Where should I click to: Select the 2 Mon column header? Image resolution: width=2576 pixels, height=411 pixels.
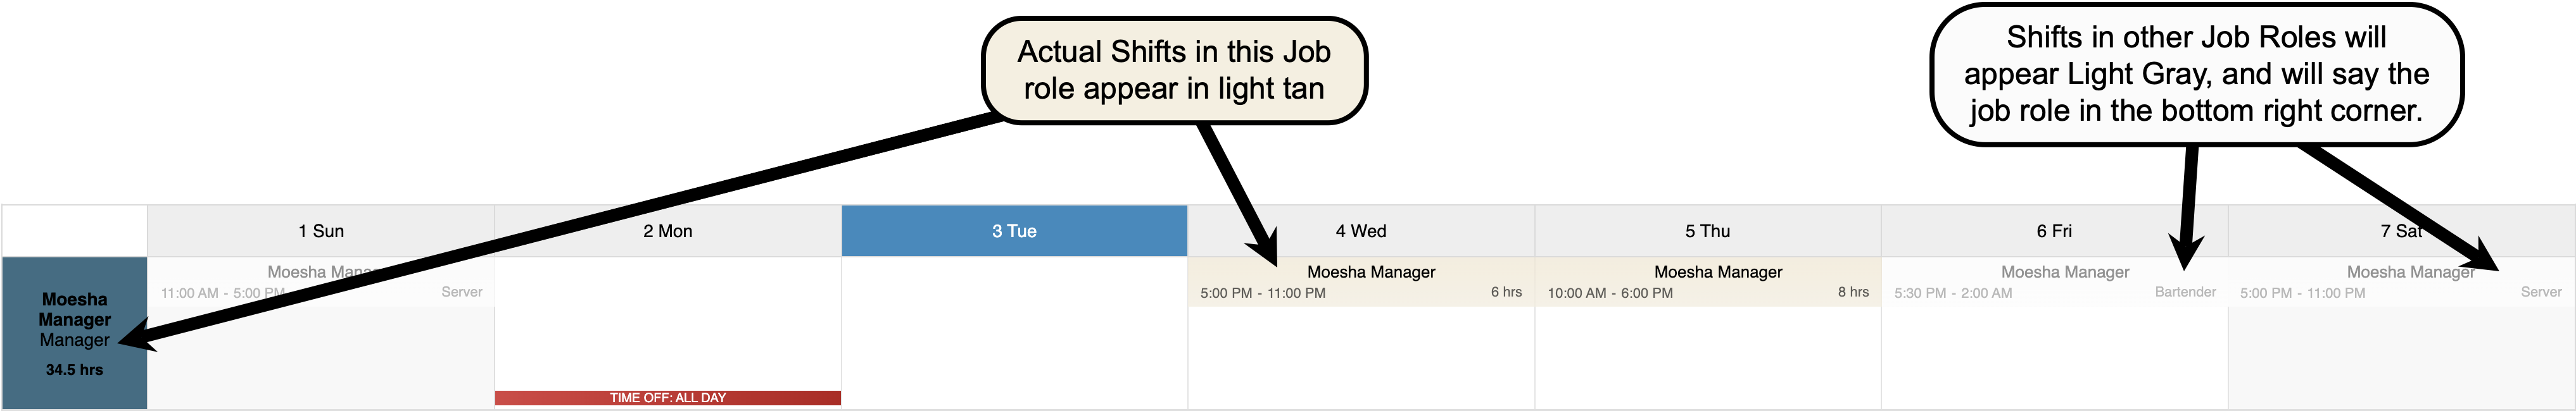pos(667,231)
